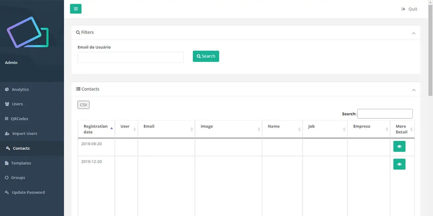Open the Update Password page
Screen dimensions: 433x216
(x=28, y=192)
